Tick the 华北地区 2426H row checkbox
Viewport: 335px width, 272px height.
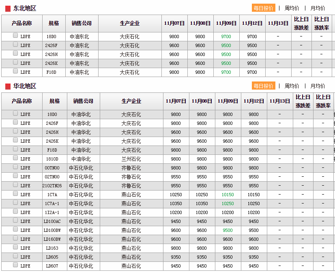click(x=15, y=131)
